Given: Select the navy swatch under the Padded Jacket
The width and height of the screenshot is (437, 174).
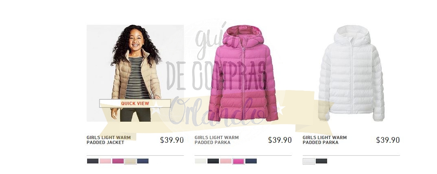Looking at the screenshot, I should (x=143, y=161).
